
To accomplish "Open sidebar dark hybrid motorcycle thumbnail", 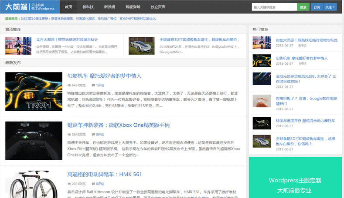I will click(x=262, y=123).
